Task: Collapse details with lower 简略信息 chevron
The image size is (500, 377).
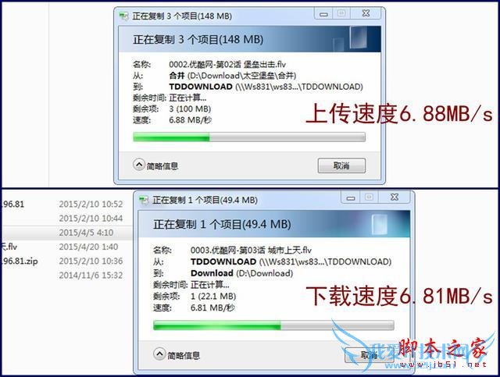Action: tap(159, 354)
